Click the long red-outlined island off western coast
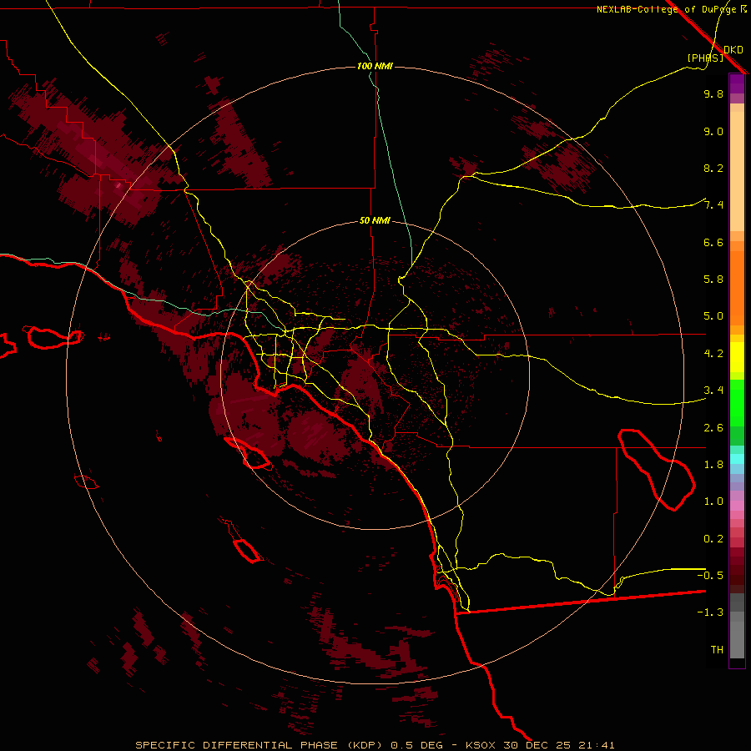751x751 pixels. coord(55,338)
